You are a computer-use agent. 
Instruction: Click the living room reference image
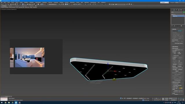(x=30, y=57)
